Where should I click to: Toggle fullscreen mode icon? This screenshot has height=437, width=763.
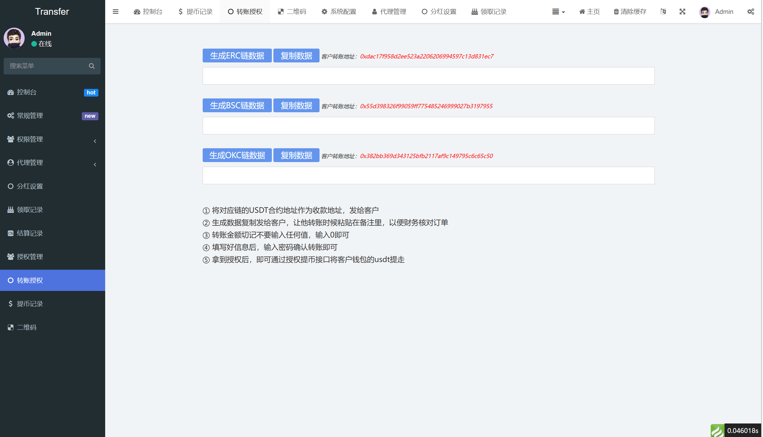click(x=682, y=12)
